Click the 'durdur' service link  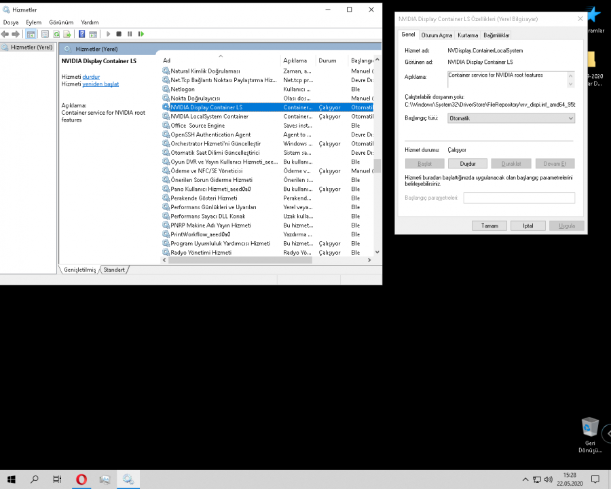(x=91, y=77)
